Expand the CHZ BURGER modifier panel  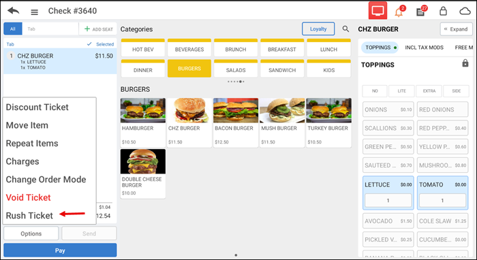pyautogui.click(x=456, y=29)
